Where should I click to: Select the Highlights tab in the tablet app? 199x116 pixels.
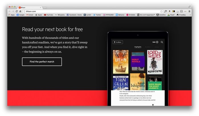pos(138,47)
